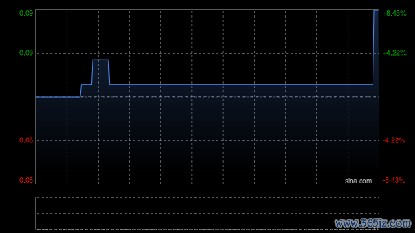Click the dotted midline of the volume panel
415x233 pixels.
[x=207, y=214]
